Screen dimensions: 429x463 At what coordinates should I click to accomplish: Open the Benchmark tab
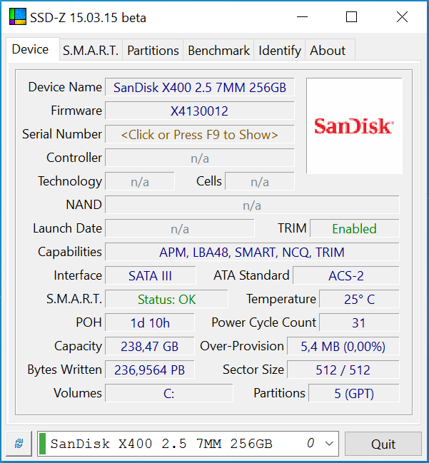coord(218,50)
